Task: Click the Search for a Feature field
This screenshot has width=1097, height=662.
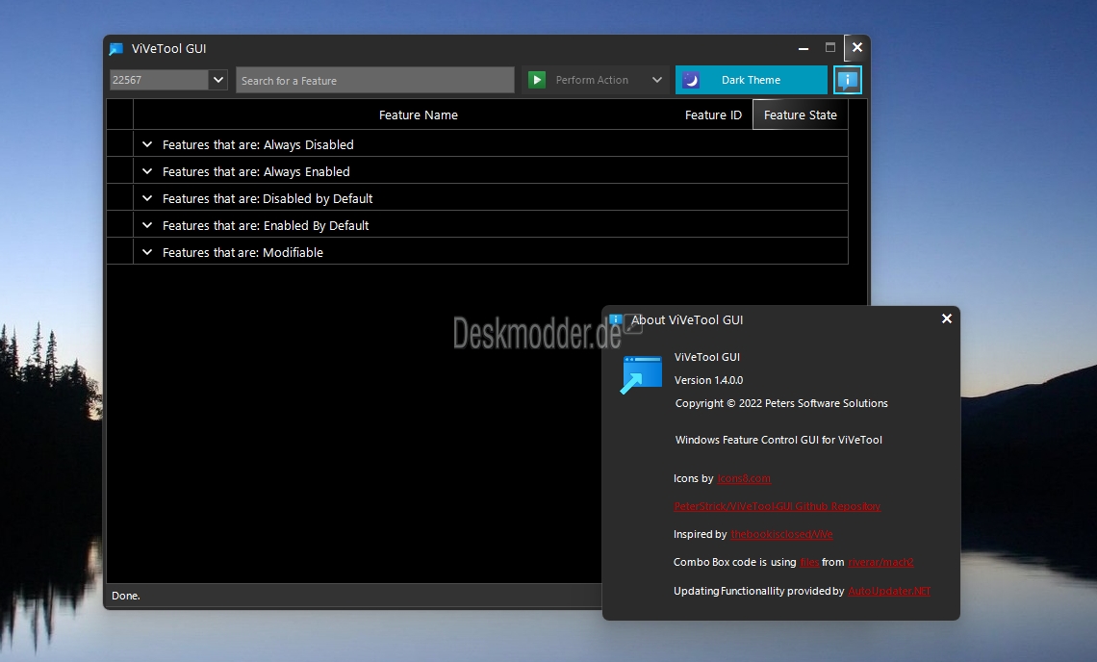Action: point(375,81)
